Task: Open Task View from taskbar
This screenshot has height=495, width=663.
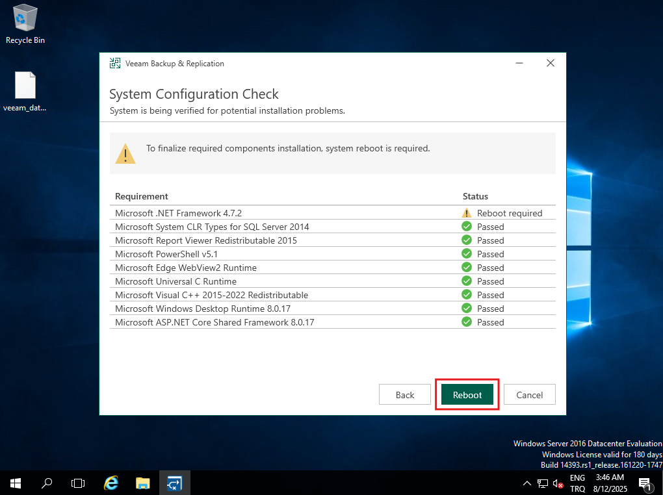Action: click(x=78, y=483)
